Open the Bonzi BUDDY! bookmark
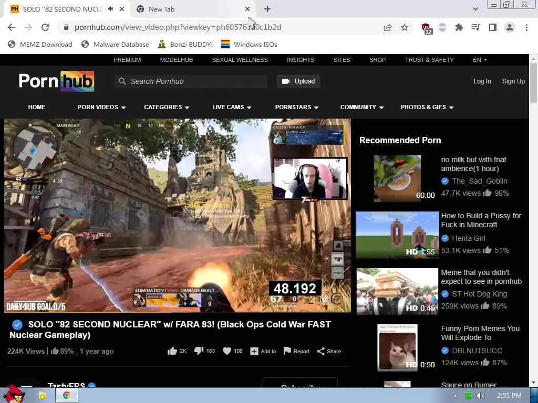The image size is (538, 403). click(x=185, y=44)
